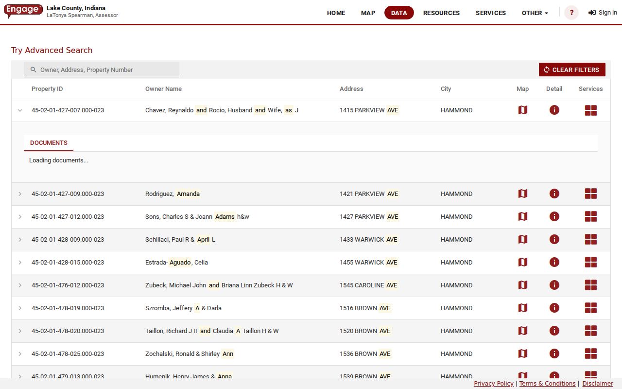
Task: Open the RESOURCES menu
Action: click(441, 13)
